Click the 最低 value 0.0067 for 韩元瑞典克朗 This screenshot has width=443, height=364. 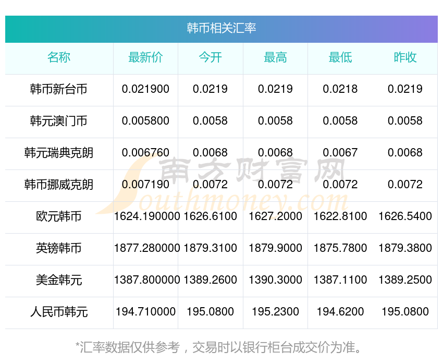340,153
